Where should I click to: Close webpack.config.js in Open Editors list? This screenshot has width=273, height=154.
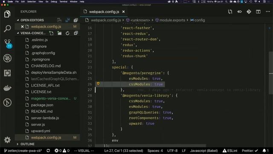pos(22,27)
